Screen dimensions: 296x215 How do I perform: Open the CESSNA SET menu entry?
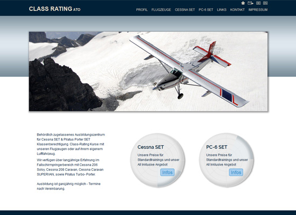185,10
